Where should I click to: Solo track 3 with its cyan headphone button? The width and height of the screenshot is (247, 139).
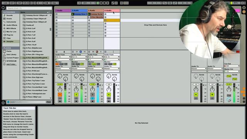point(93,98)
